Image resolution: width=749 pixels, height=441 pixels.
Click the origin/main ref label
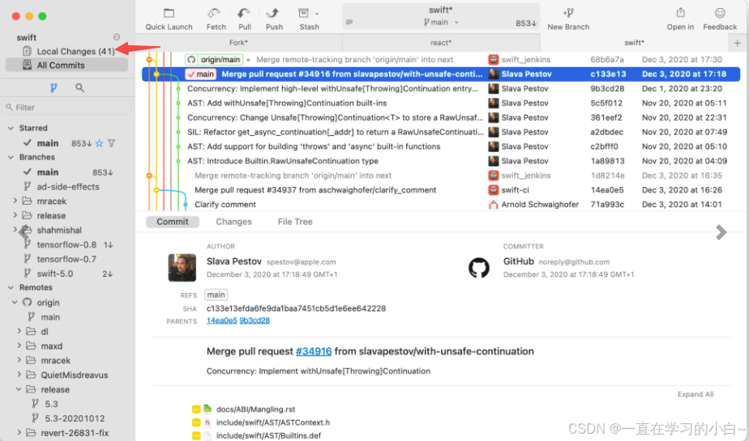point(214,60)
